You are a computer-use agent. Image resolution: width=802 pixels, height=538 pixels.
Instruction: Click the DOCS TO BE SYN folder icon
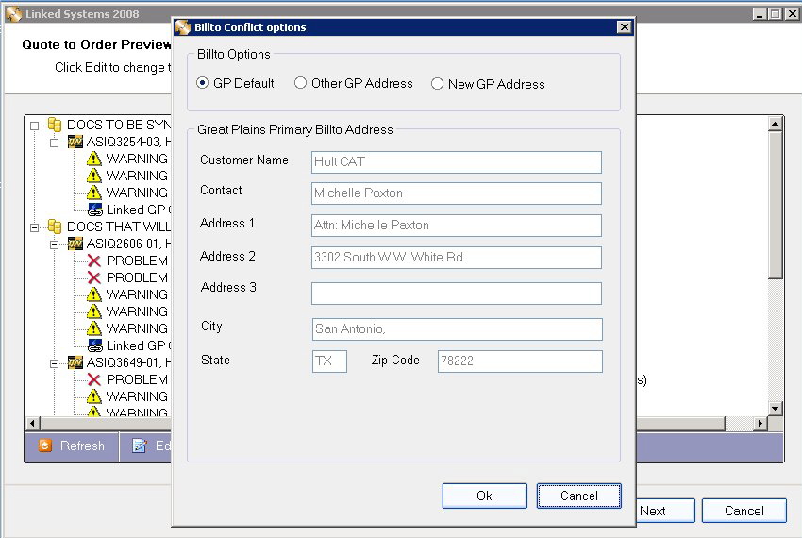point(55,125)
